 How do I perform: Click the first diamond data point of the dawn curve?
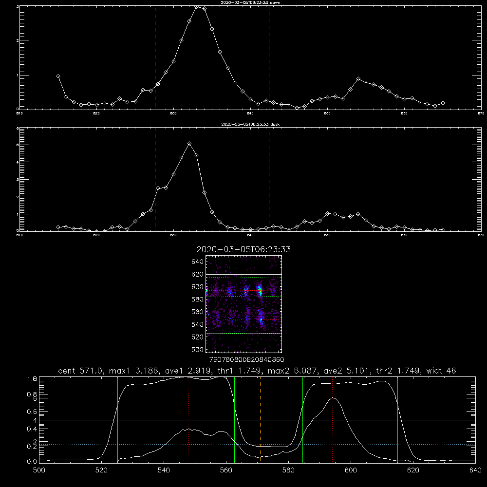[58, 76]
